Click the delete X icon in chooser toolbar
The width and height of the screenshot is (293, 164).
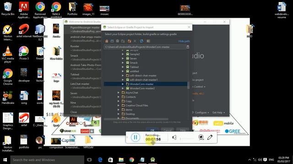pos(135,41)
